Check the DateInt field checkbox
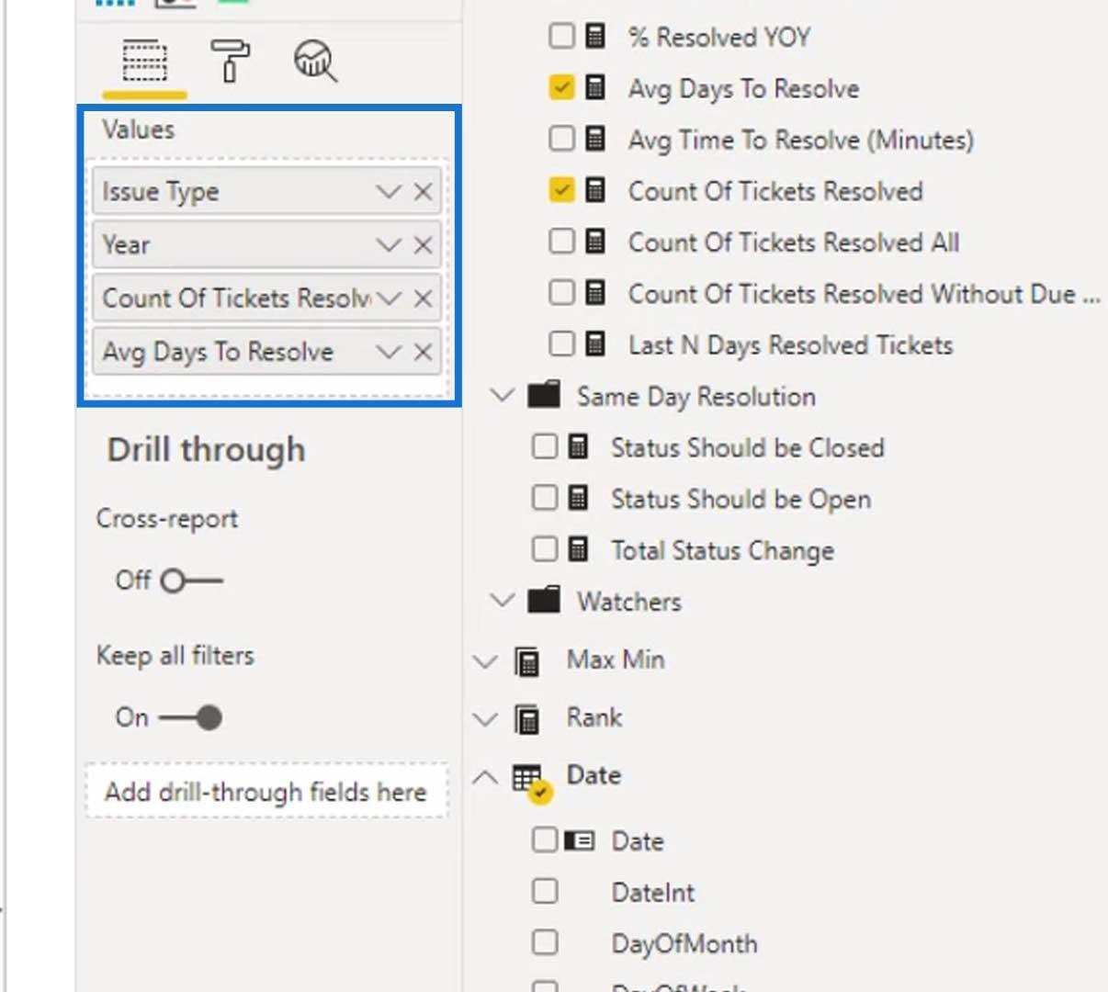The width and height of the screenshot is (1108, 992). click(545, 891)
